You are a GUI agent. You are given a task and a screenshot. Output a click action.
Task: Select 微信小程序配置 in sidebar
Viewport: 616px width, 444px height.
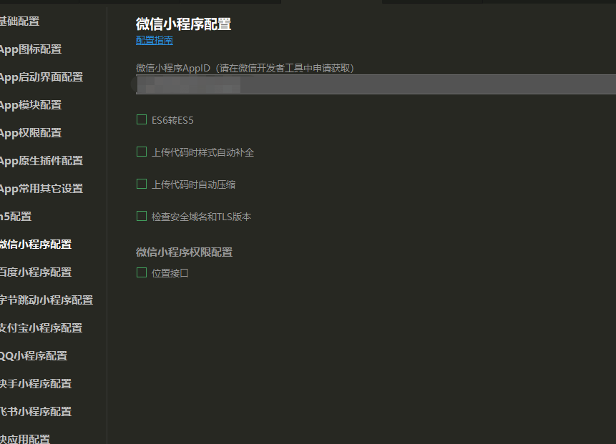point(36,245)
